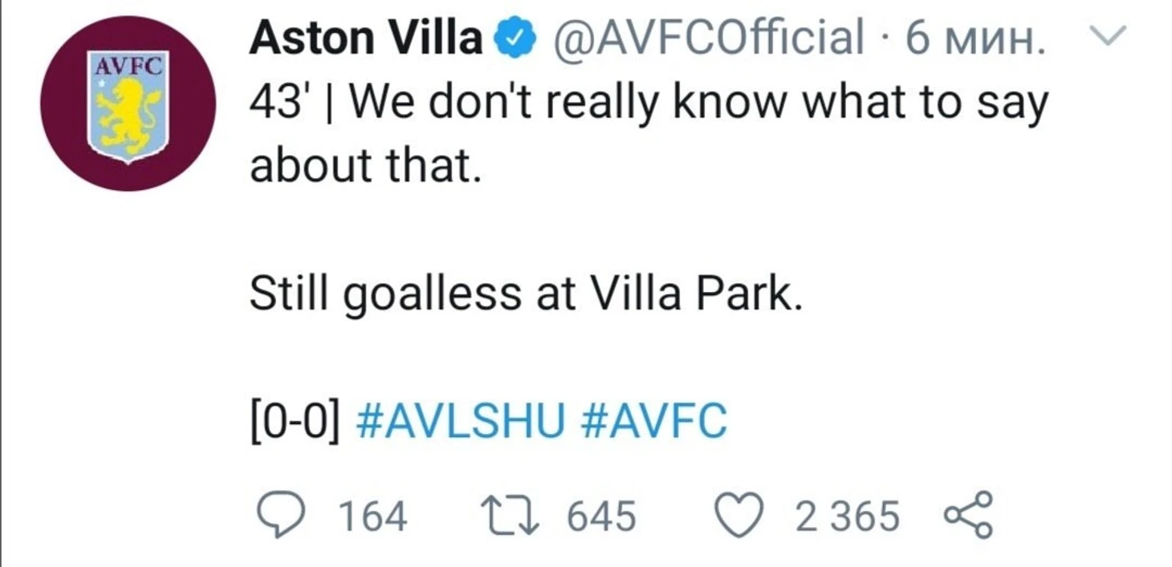This screenshot has height=567, width=1172.
Task: Click the [0-0] score text
Action: point(295,421)
